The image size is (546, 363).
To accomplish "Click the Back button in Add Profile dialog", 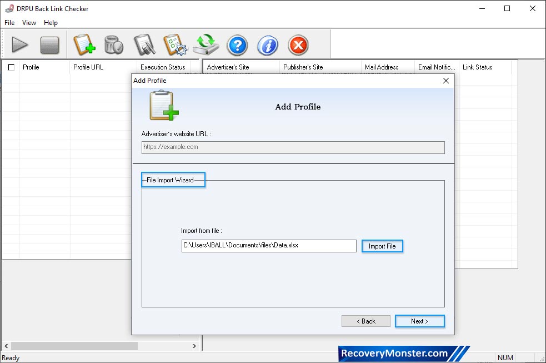I will [x=365, y=321].
